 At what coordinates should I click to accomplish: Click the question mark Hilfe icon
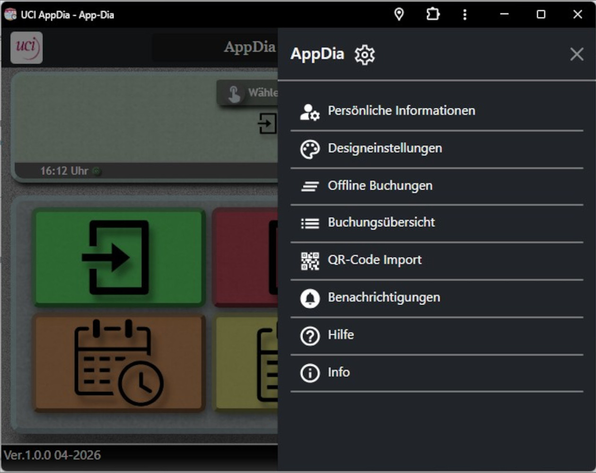click(310, 336)
